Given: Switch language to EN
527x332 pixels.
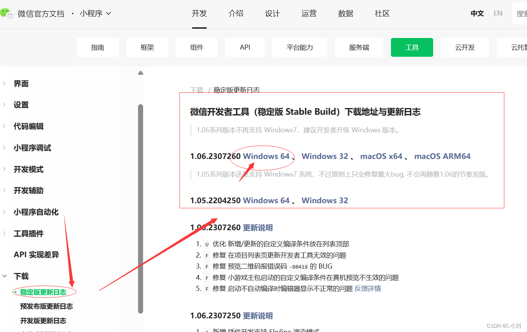Looking at the screenshot, I should click(x=498, y=13).
